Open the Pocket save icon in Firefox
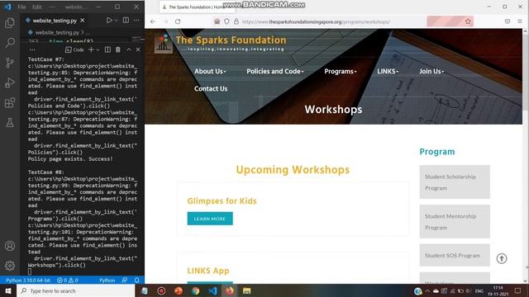 (508, 21)
